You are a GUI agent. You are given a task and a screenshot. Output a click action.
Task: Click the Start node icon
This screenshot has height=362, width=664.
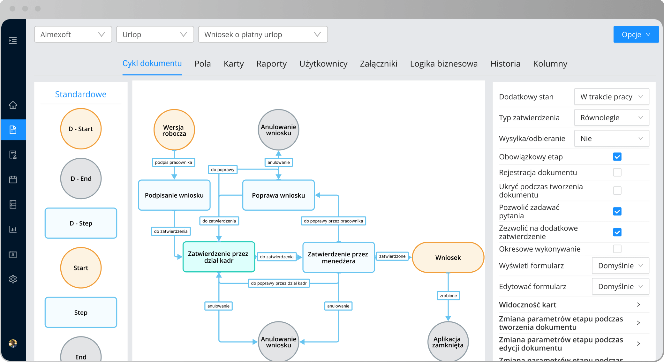[80, 268]
